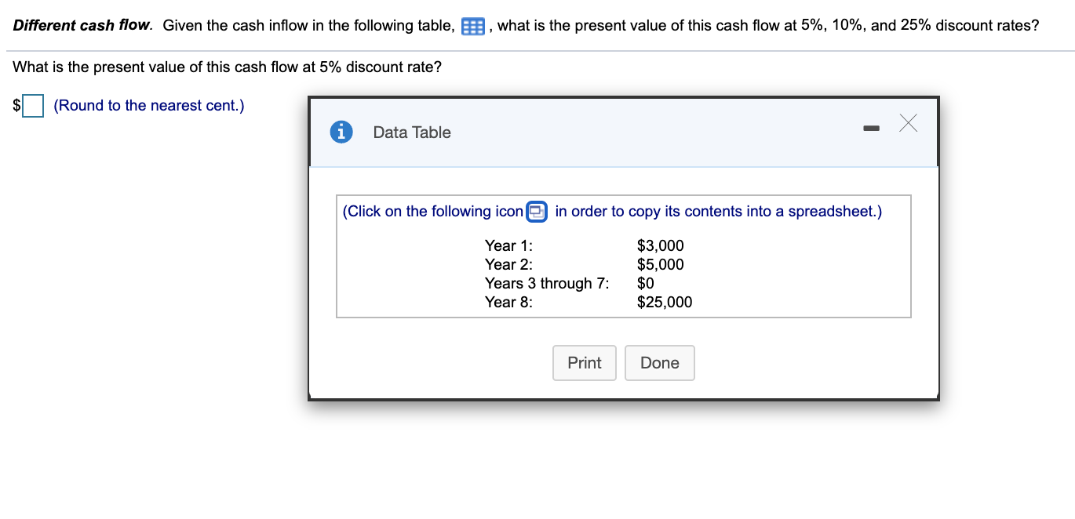Click the $25,000 cash flow value
This screenshot has height=519, width=1075.
[x=665, y=302]
